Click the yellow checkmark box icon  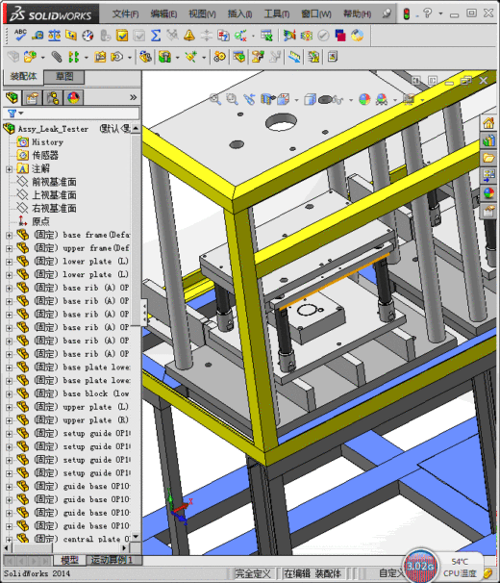click(122, 36)
